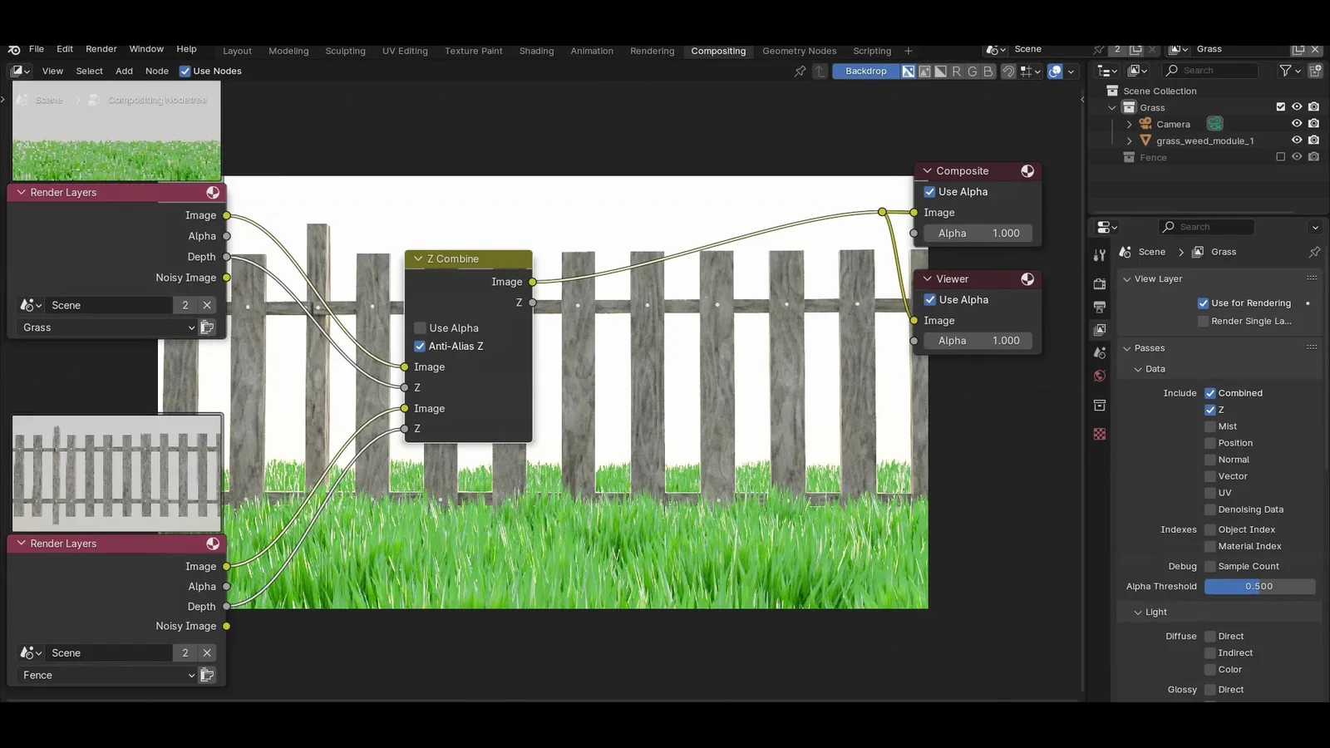Image resolution: width=1330 pixels, height=748 pixels.
Task: Open the Texture properties tab
Action: (1100, 434)
